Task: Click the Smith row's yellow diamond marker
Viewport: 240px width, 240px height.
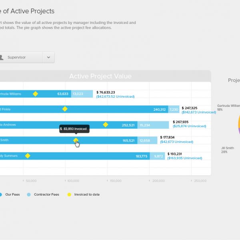Action: point(76,140)
